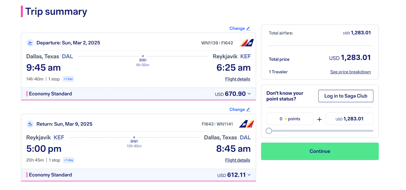Click the points slider handle
Screen dimensions: 406x190
click(269, 131)
